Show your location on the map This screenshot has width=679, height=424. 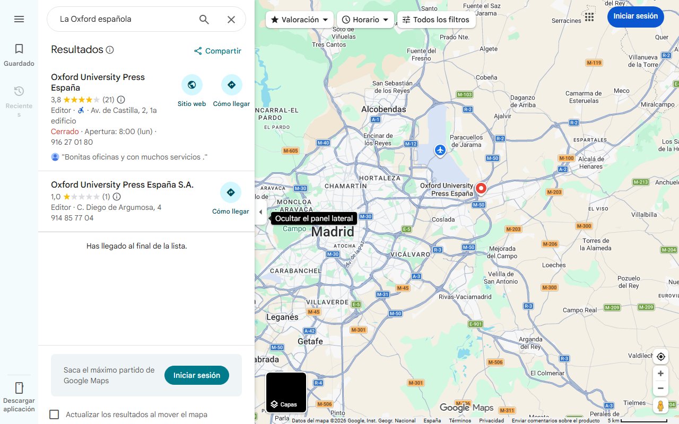click(x=660, y=357)
